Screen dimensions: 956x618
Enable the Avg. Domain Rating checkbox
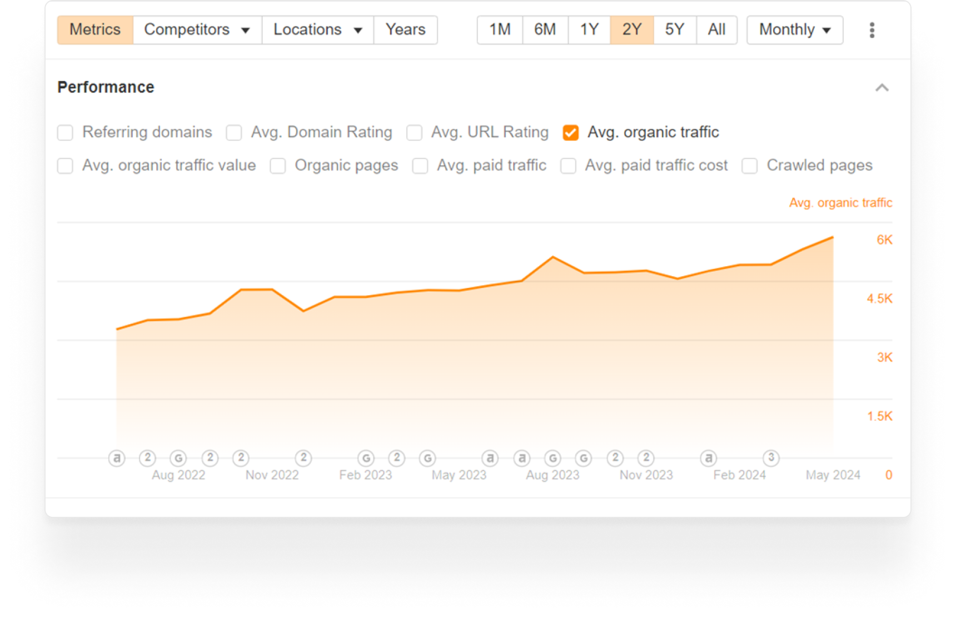234,133
